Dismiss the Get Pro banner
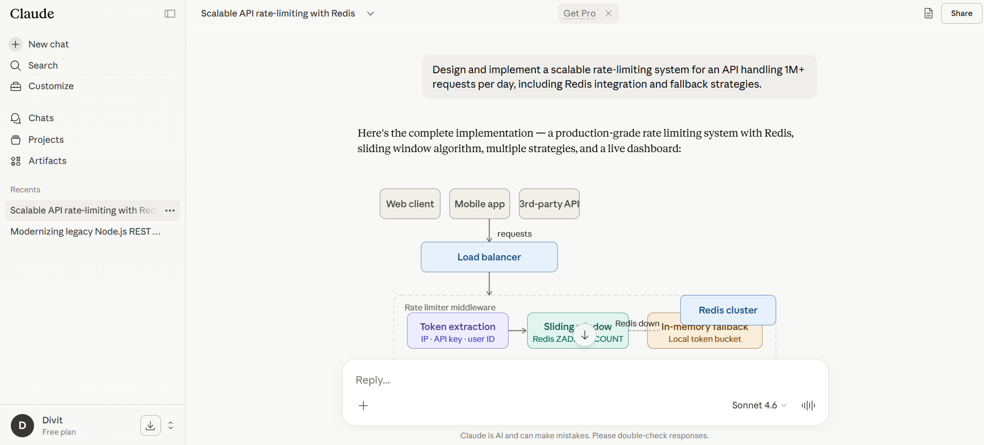This screenshot has width=984, height=445. 609,13
